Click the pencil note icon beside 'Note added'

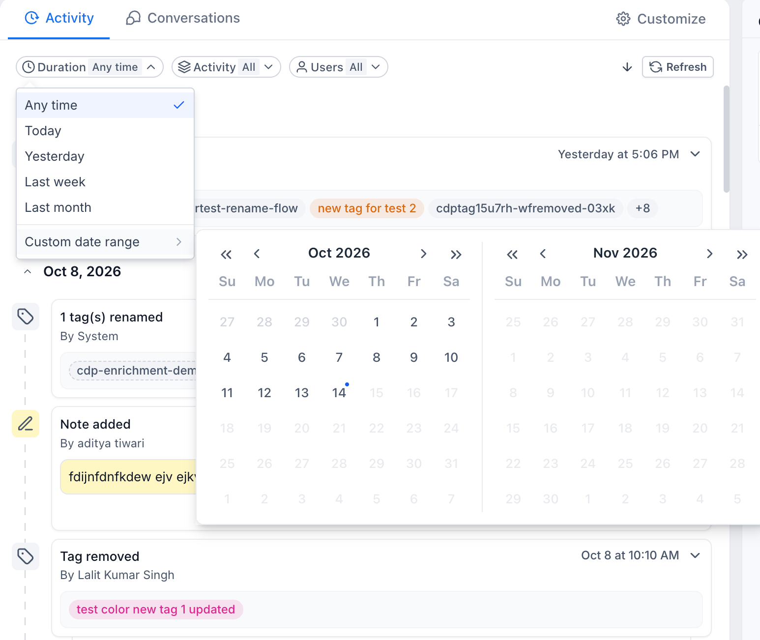(26, 424)
